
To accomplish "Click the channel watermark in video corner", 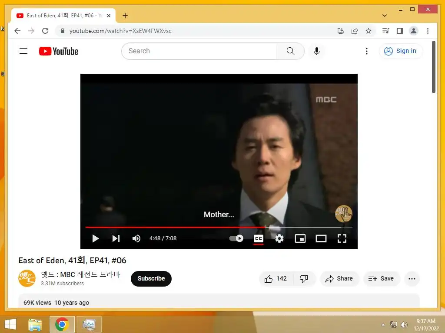I will pos(343,214).
